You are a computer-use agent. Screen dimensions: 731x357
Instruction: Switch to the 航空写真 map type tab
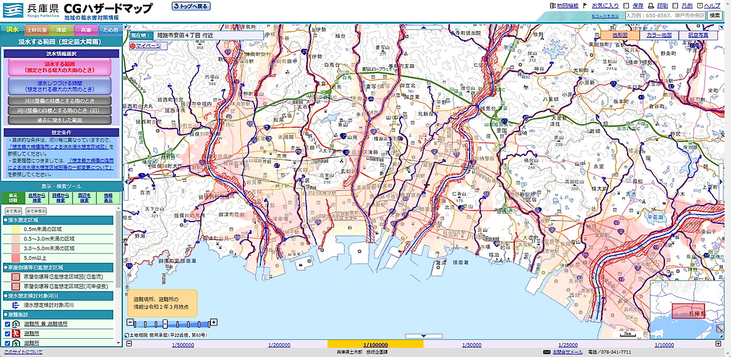(x=695, y=35)
